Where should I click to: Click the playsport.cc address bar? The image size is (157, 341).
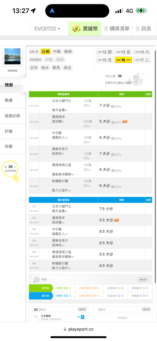[78, 329]
